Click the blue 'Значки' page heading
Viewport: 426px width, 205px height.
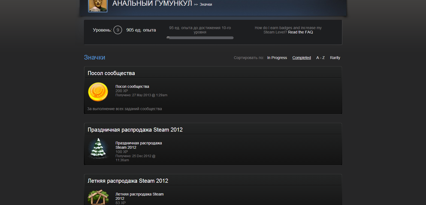(95, 57)
